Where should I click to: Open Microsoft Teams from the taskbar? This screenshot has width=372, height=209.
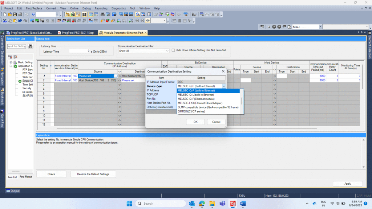222,204
